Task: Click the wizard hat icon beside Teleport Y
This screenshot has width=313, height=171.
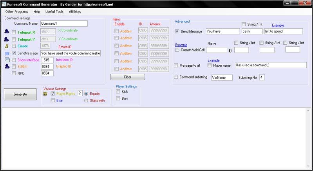Action: (x=7, y=39)
